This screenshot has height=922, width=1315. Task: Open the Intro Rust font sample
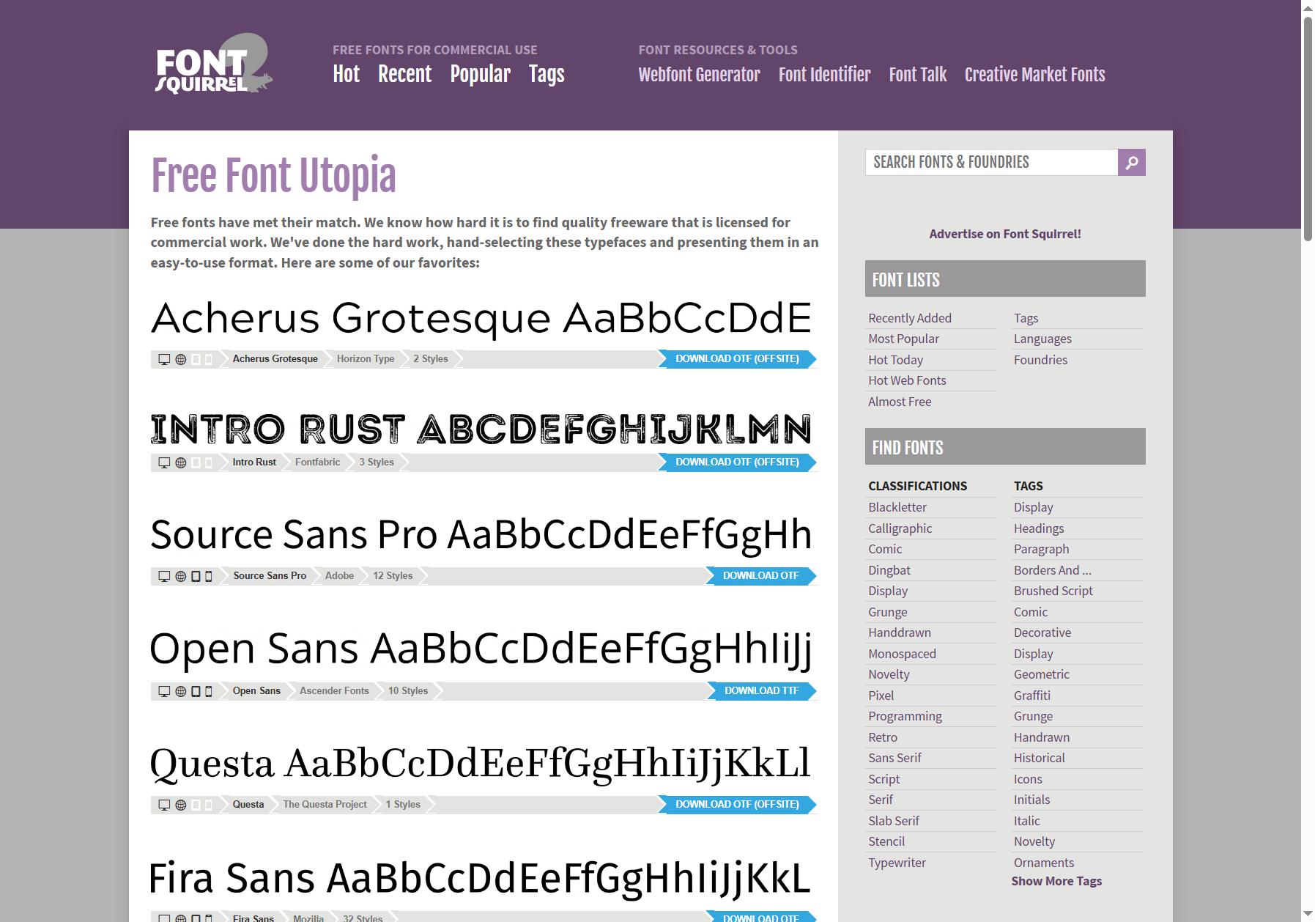click(481, 429)
